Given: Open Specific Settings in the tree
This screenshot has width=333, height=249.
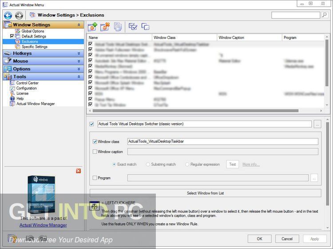Looking at the screenshot, I should (34, 47).
